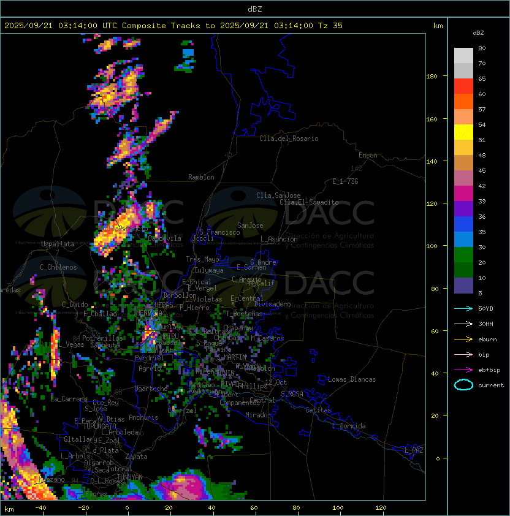Click the 'dBZ' title at top
Image resolution: width=510 pixels, height=516 pixels.
click(x=255, y=9)
